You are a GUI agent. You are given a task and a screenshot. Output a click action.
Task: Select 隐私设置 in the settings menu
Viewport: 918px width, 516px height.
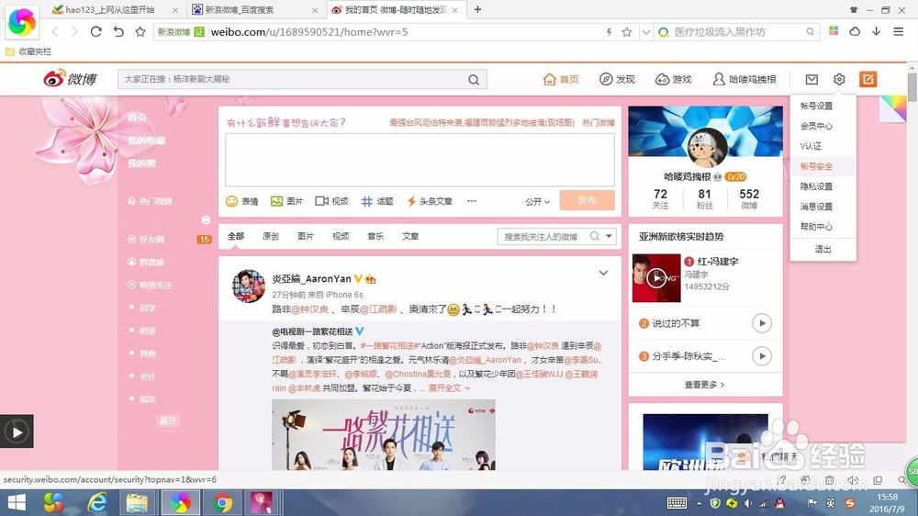[x=816, y=186]
